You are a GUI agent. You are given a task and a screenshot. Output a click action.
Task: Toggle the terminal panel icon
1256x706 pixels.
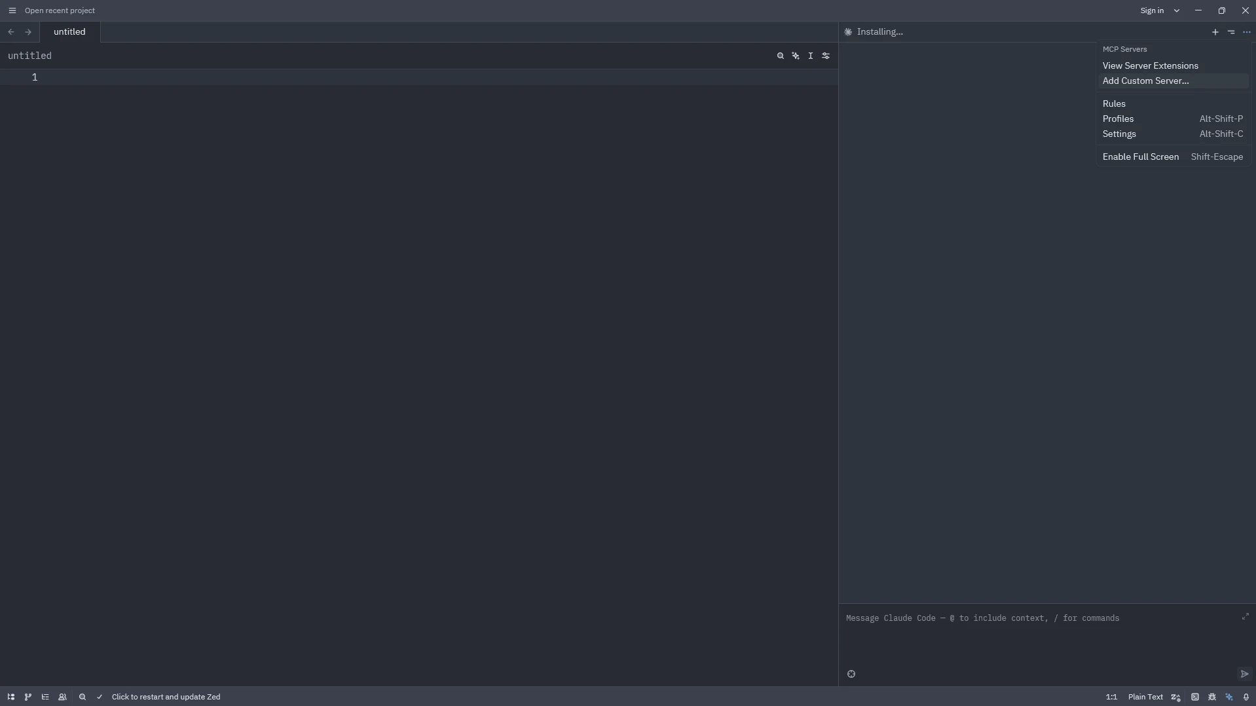pyautogui.click(x=1195, y=697)
